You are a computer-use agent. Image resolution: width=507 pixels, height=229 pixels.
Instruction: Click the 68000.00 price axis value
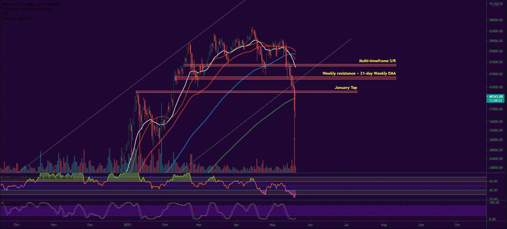coord(496,20)
